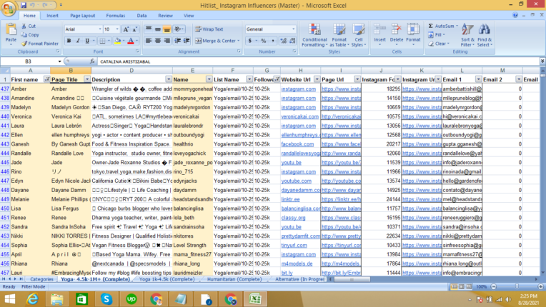
Task: Toggle bold formatting
Action: (x=69, y=41)
